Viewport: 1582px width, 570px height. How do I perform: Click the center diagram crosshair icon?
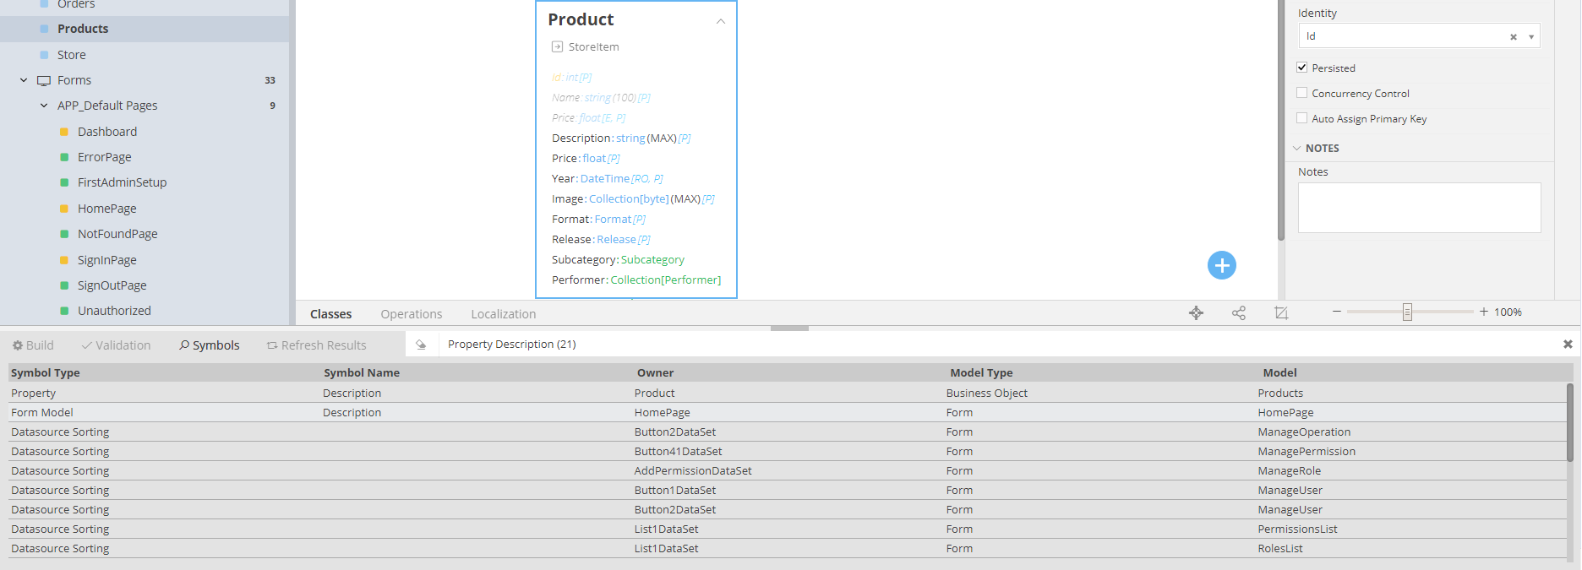pyautogui.click(x=1196, y=313)
